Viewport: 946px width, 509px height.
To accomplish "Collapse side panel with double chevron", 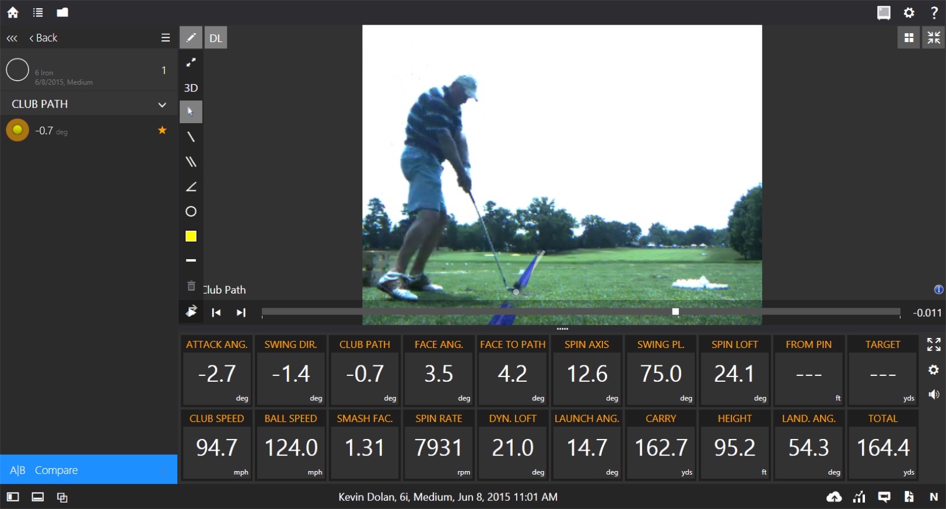I will [12, 39].
